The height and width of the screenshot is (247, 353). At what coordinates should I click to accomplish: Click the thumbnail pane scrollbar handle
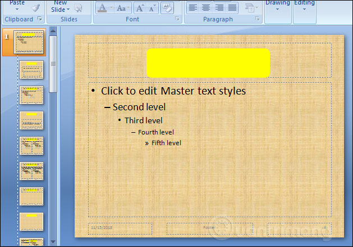53,64
